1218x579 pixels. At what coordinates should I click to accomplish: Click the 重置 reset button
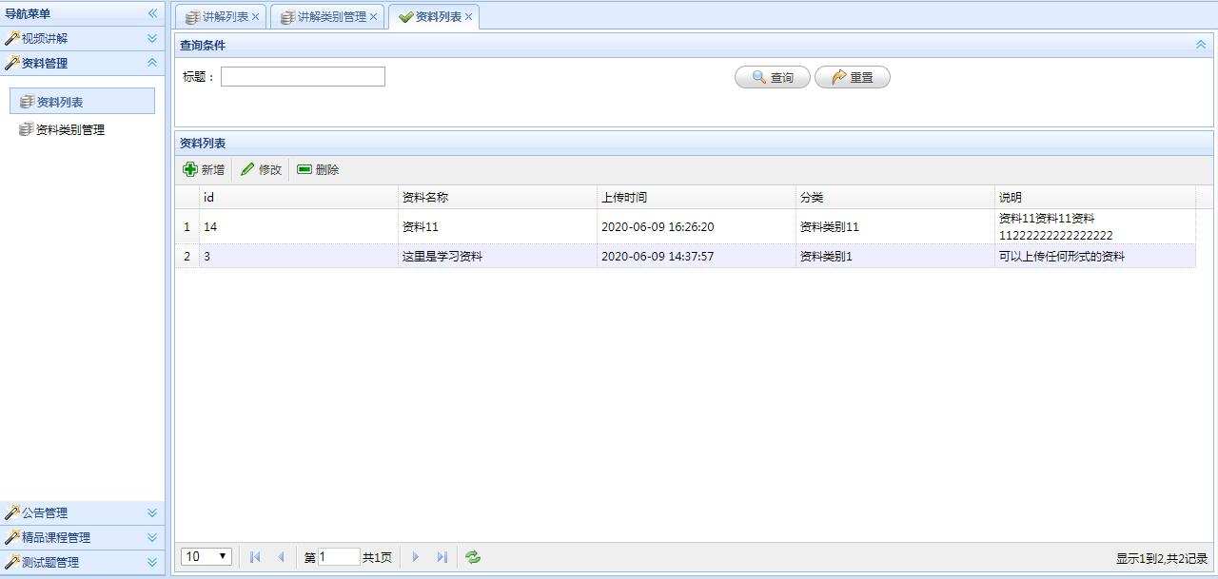pyautogui.click(x=853, y=77)
